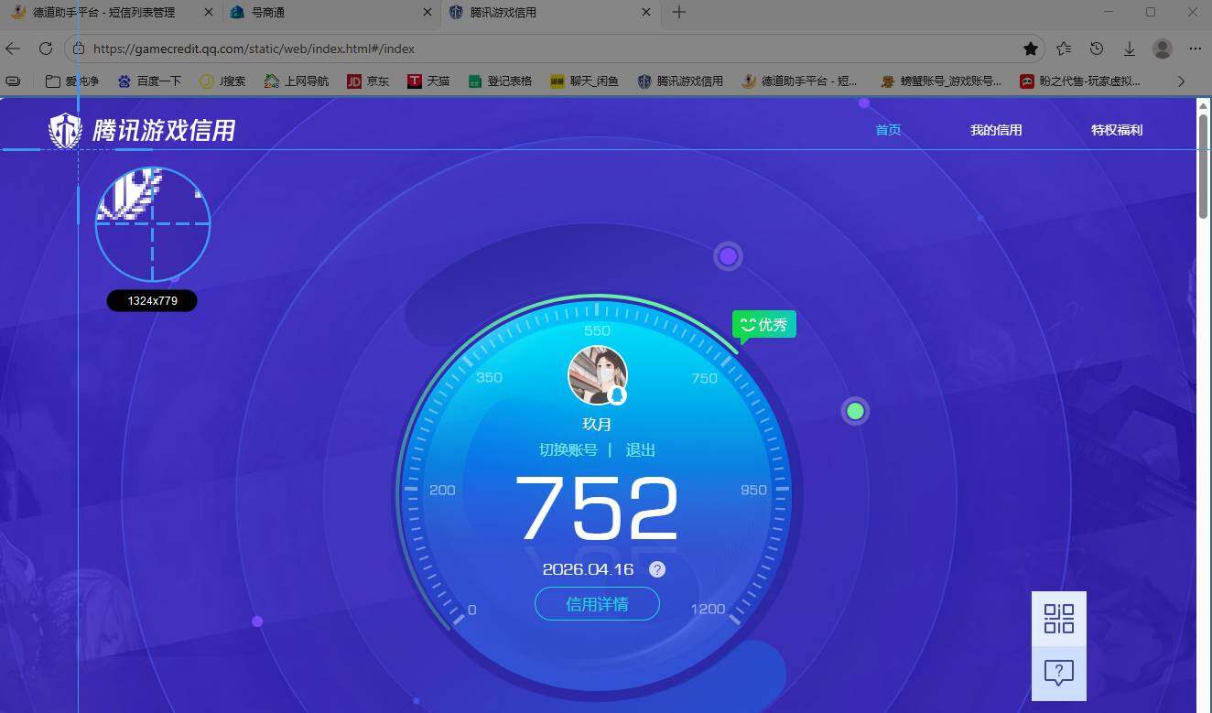The height and width of the screenshot is (713, 1212).
Task: Click the user avatar photo 玖月
Action: point(597,375)
